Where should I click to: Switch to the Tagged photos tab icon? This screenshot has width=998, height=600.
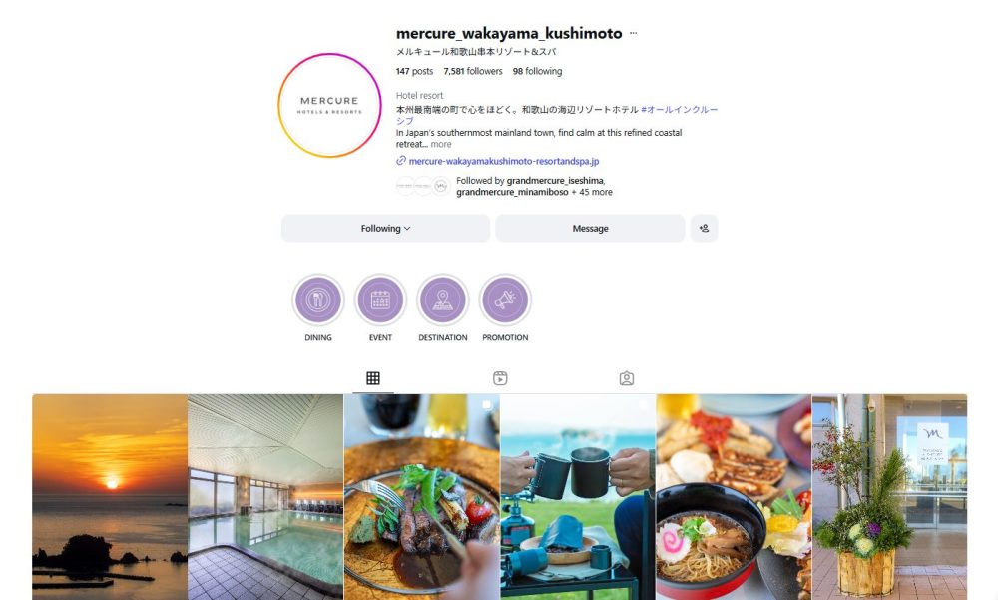click(627, 378)
